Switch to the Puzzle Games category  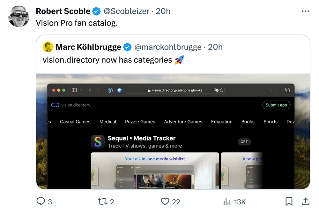[140, 122]
